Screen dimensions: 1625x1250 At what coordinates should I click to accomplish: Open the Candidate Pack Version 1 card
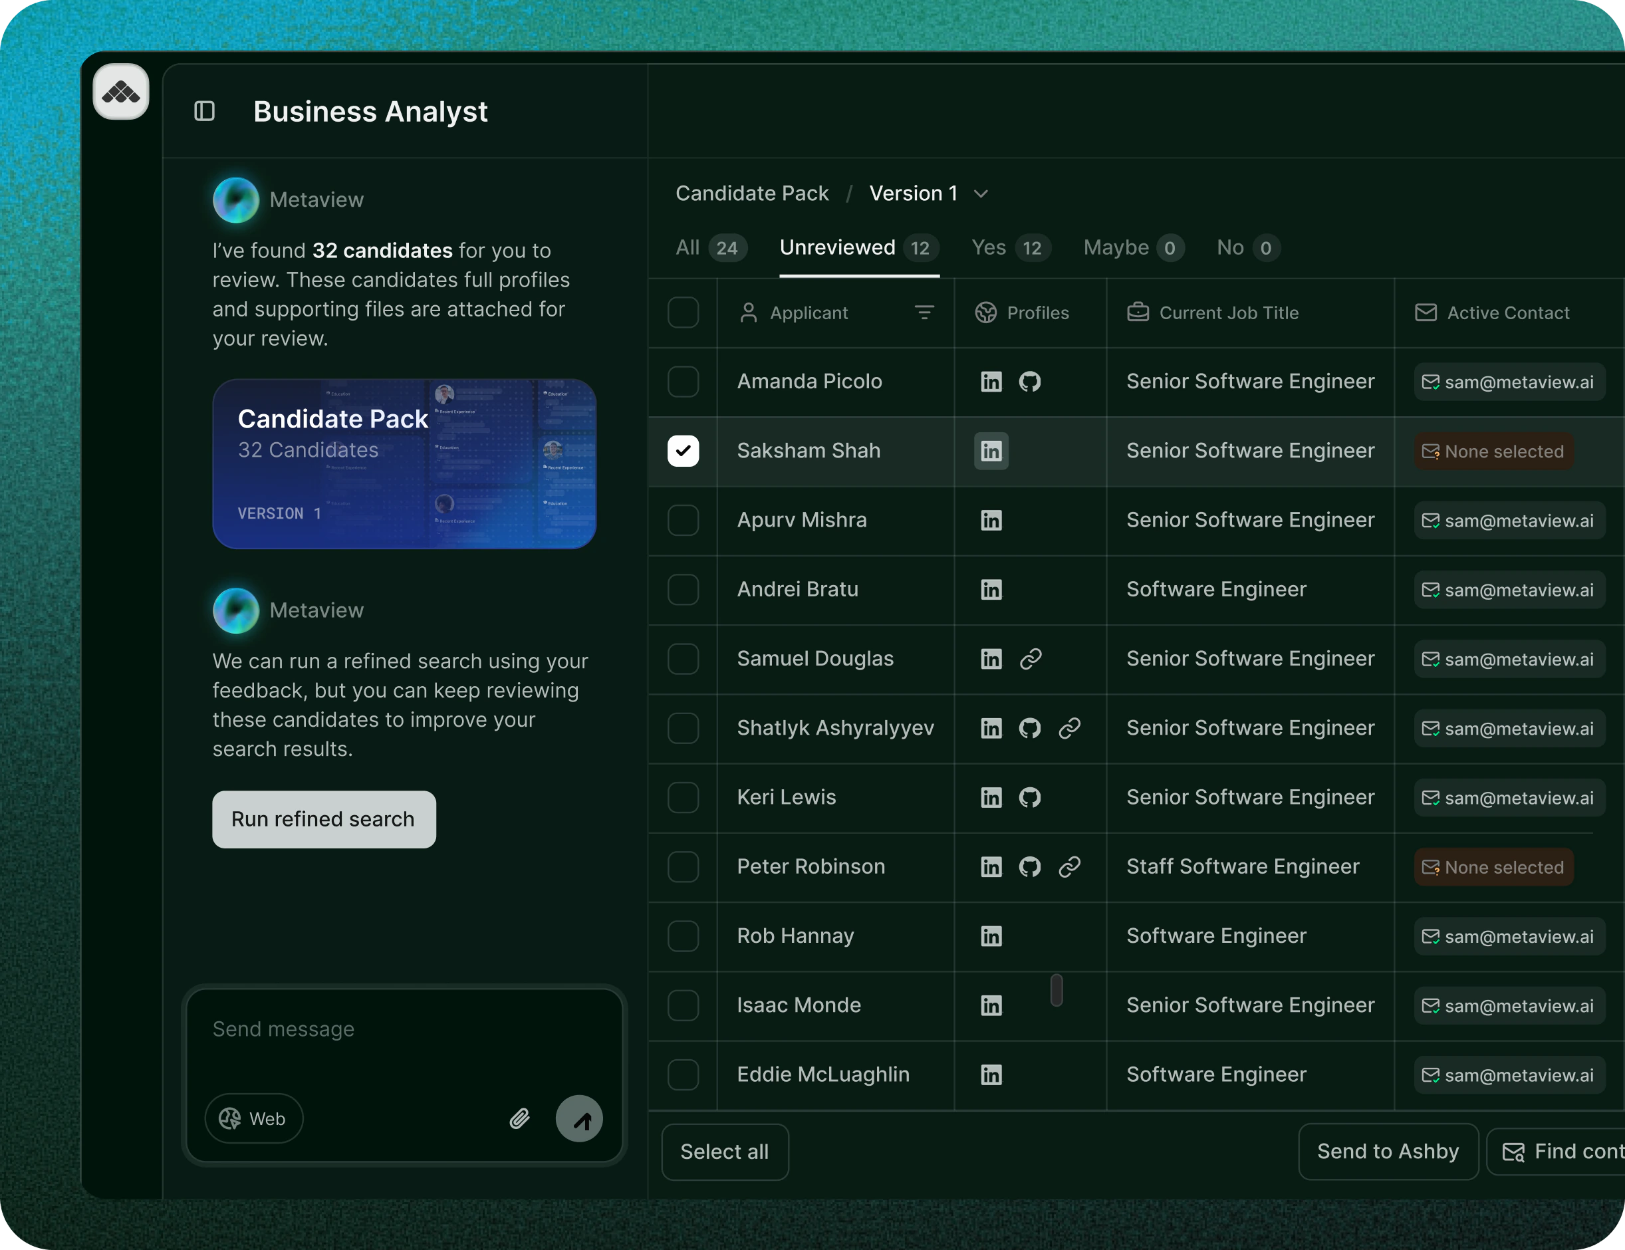[404, 464]
